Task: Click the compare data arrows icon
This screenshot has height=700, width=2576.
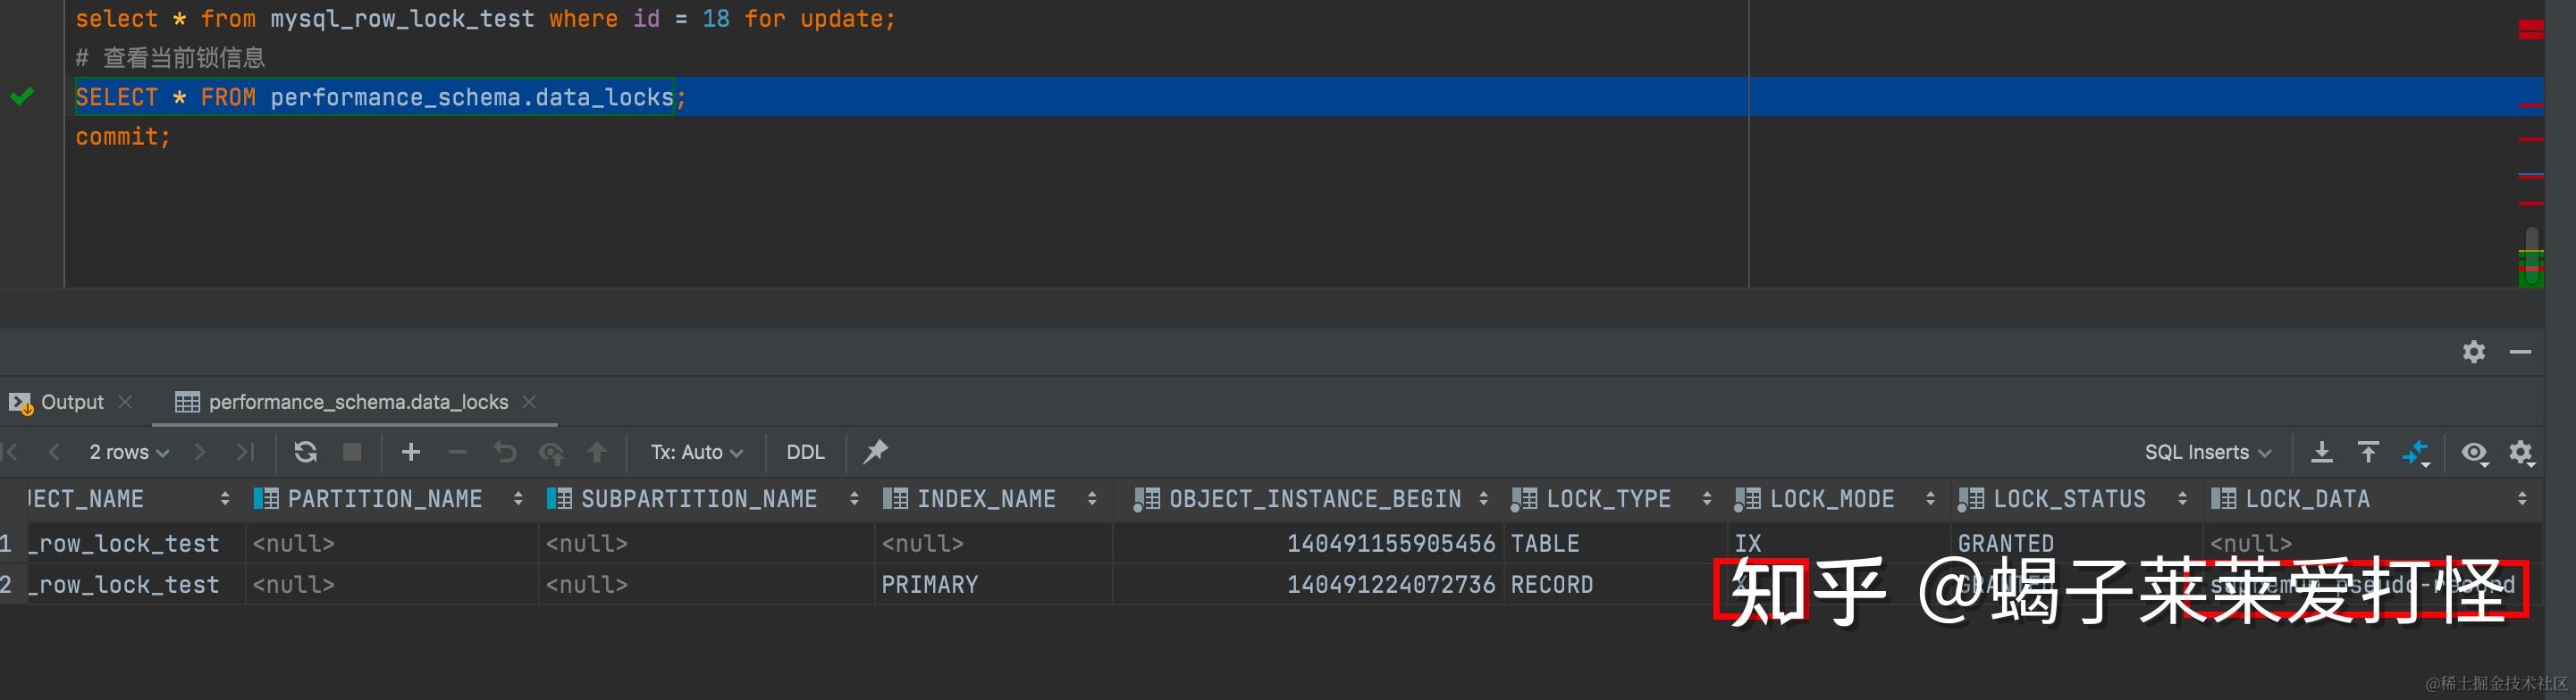Action: [x=2415, y=453]
